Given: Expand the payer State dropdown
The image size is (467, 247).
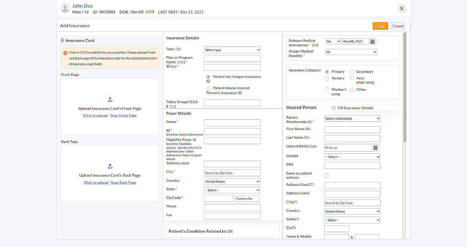Looking at the screenshot, I should coord(232,190).
